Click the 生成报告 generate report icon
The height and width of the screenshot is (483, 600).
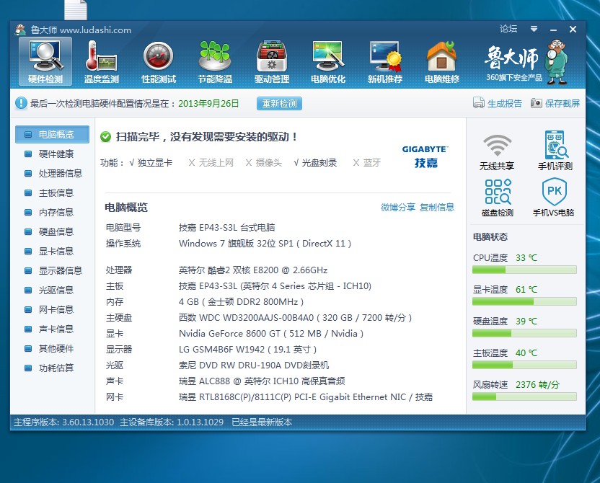[x=478, y=102]
